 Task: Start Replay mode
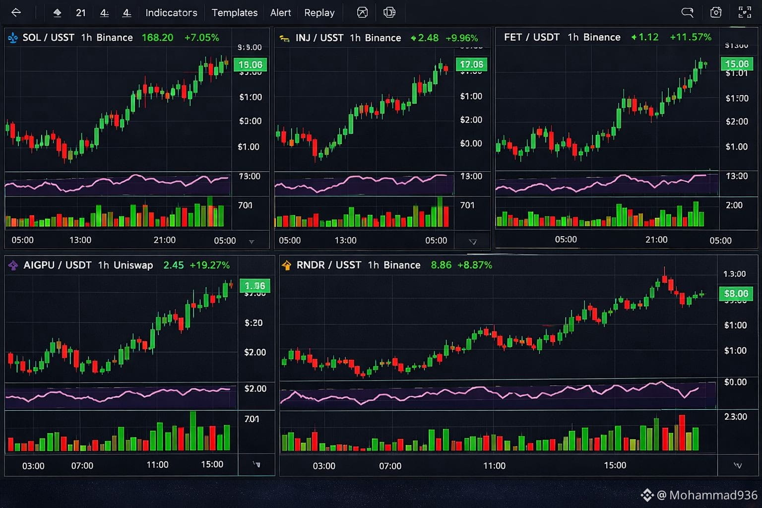pos(319,13)
